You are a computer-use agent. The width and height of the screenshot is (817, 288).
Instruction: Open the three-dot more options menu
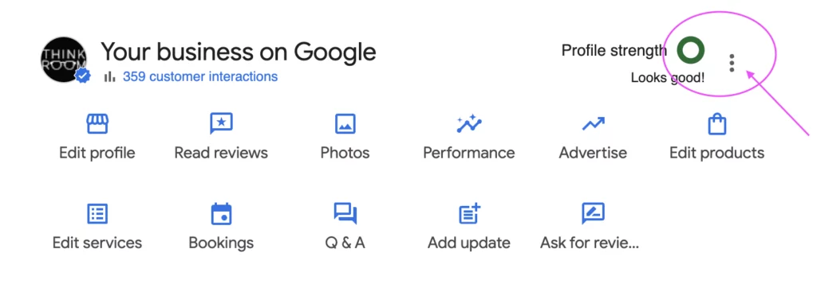coord(732,63)
